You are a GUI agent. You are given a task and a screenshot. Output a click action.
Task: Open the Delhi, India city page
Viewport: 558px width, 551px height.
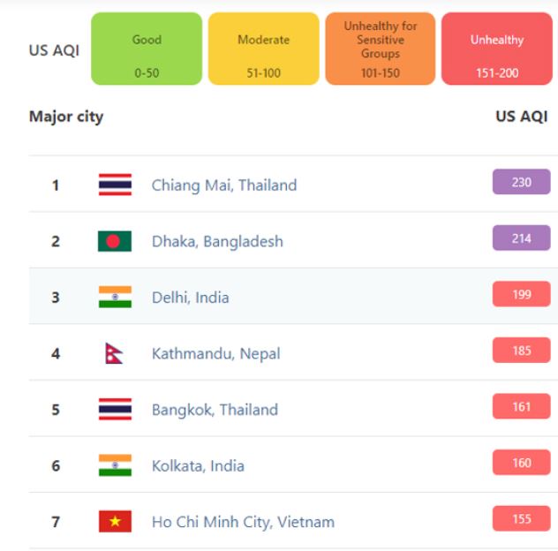pos(191,298)
